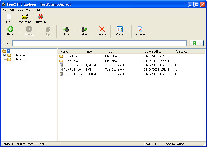The image size is (207, 147).
Task: Click the New volume toolbar icon
Action: click(9, 17)
